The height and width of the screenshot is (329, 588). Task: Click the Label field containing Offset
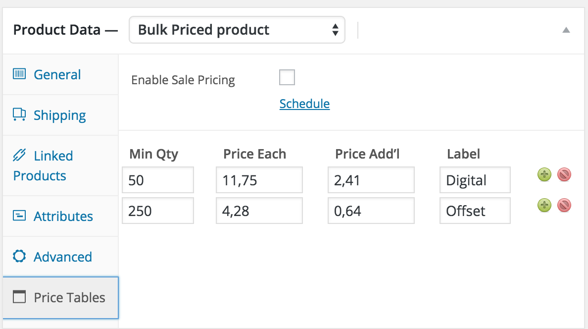coord(474,211)
